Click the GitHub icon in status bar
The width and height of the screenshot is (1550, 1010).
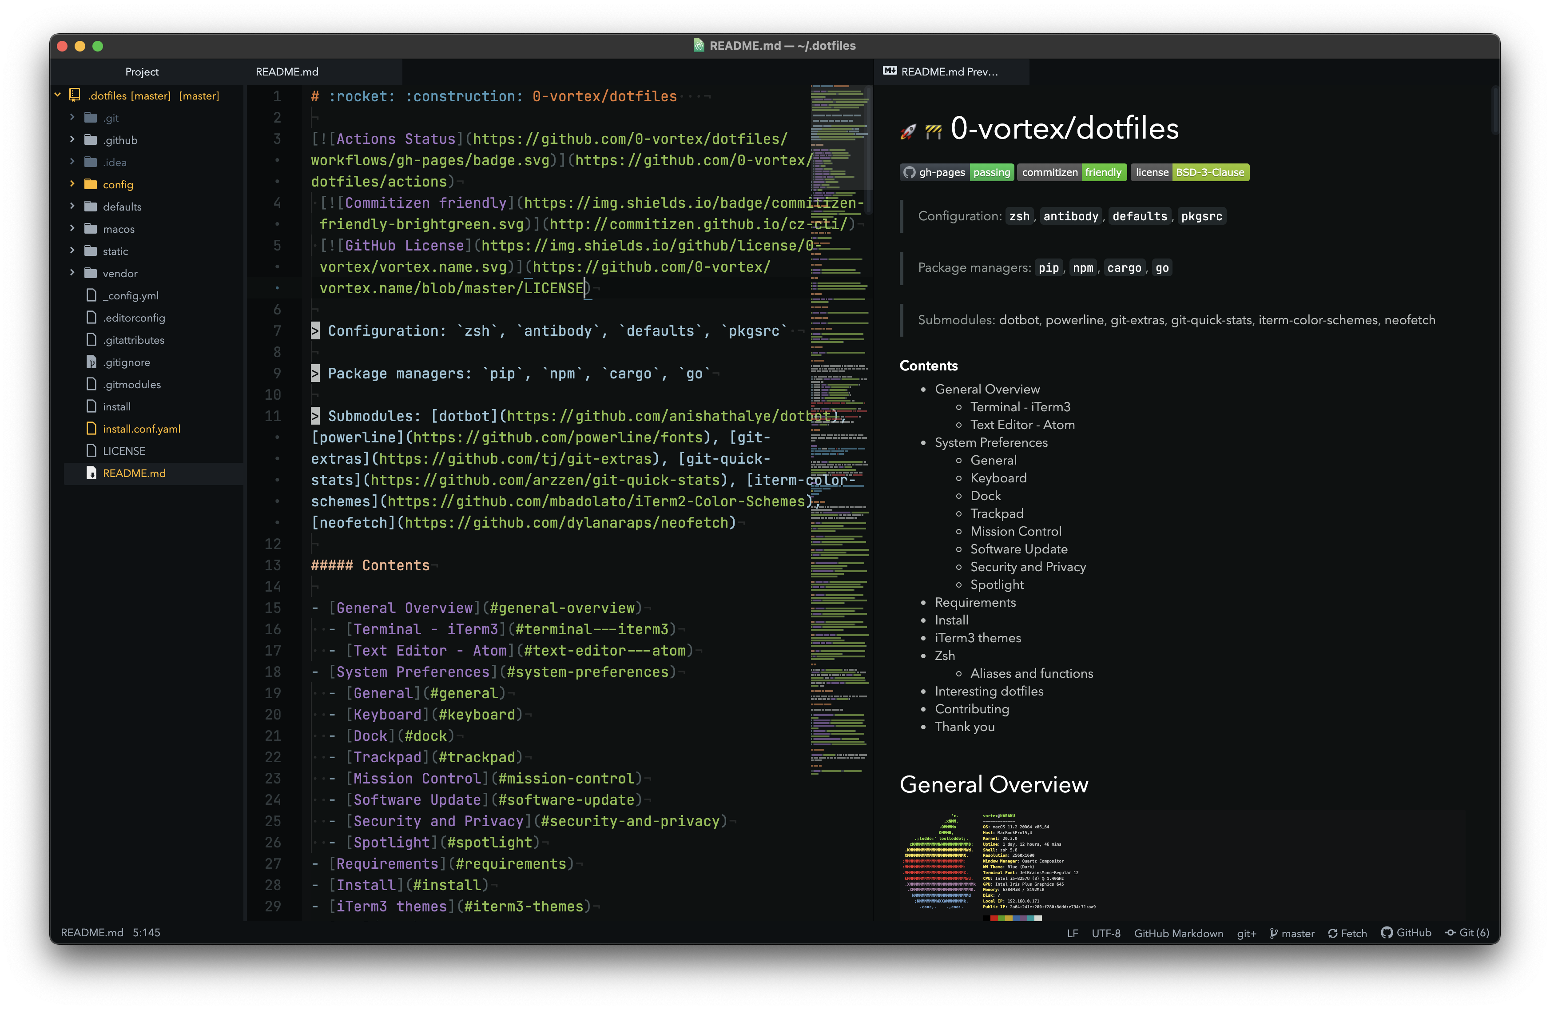point(1387,933)
